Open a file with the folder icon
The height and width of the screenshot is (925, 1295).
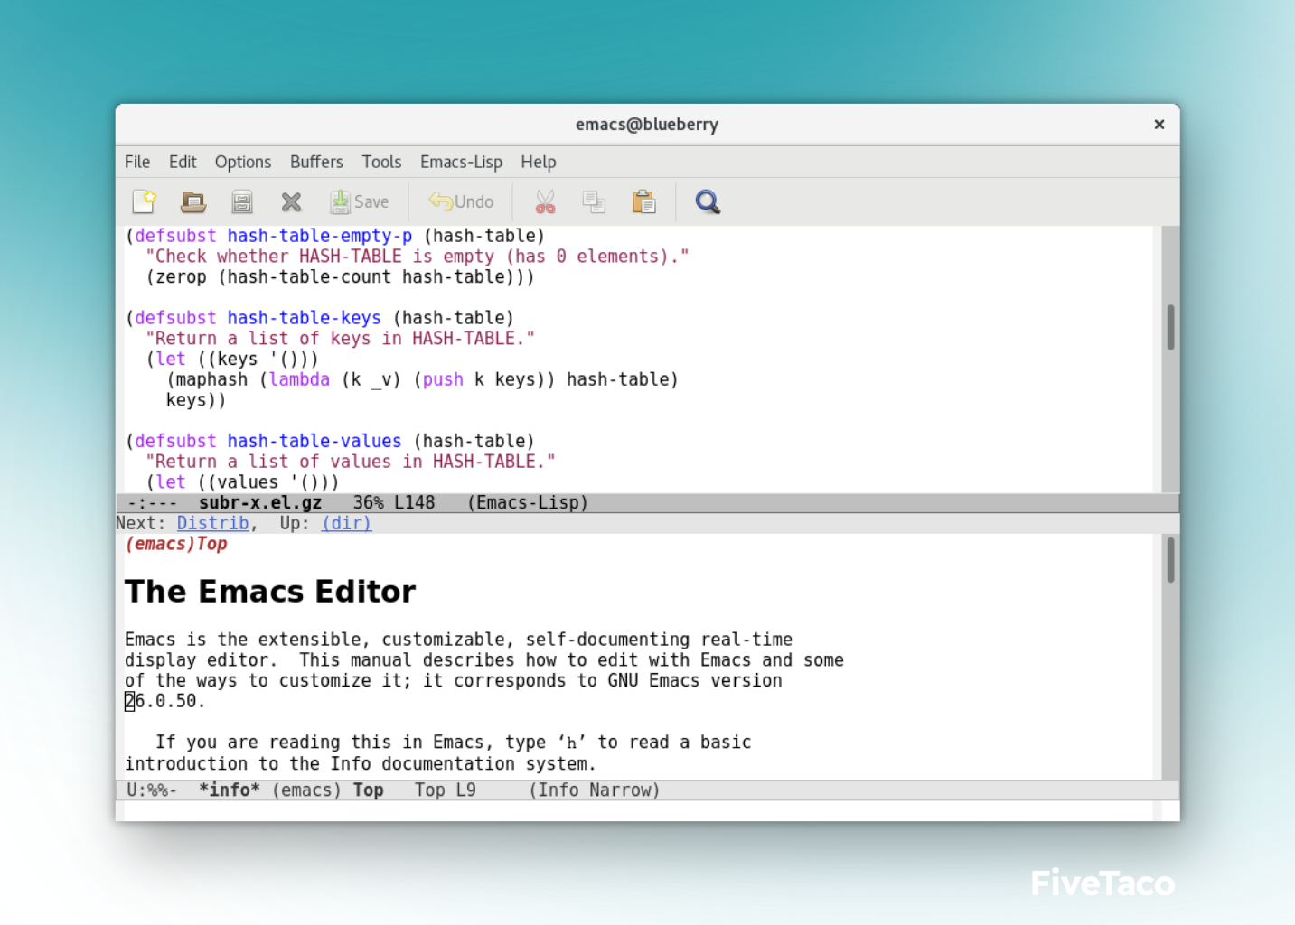(x=193, y=201)
